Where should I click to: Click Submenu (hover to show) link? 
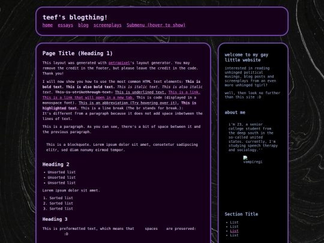click(x=156, y=25)
